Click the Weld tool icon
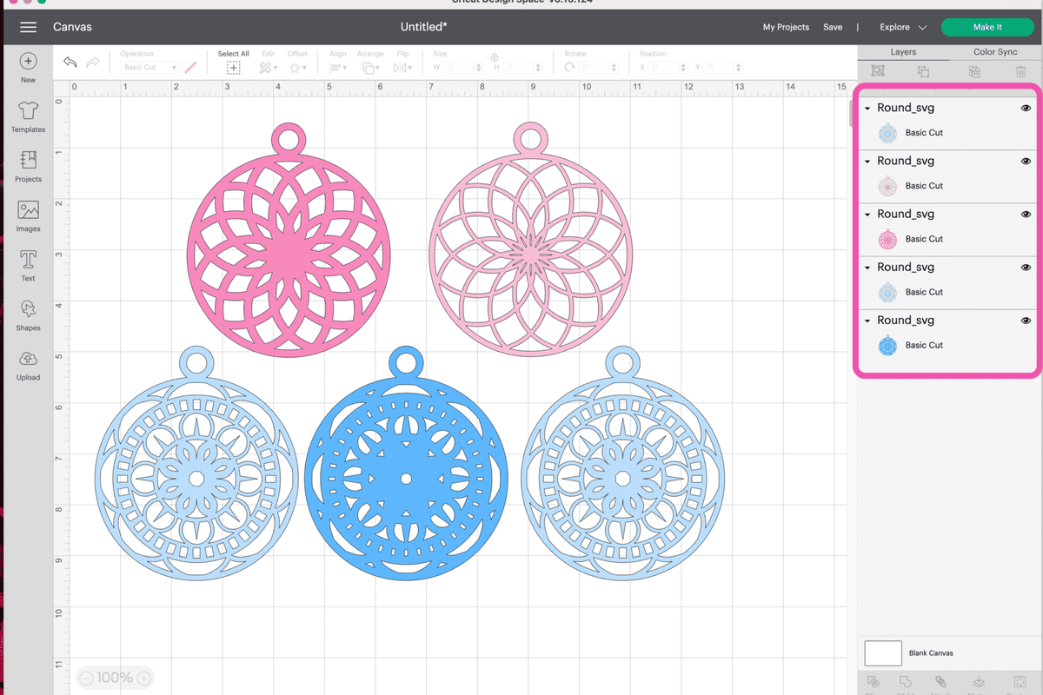The width and height of the screenshot is (1043, 695). [906, 682]
